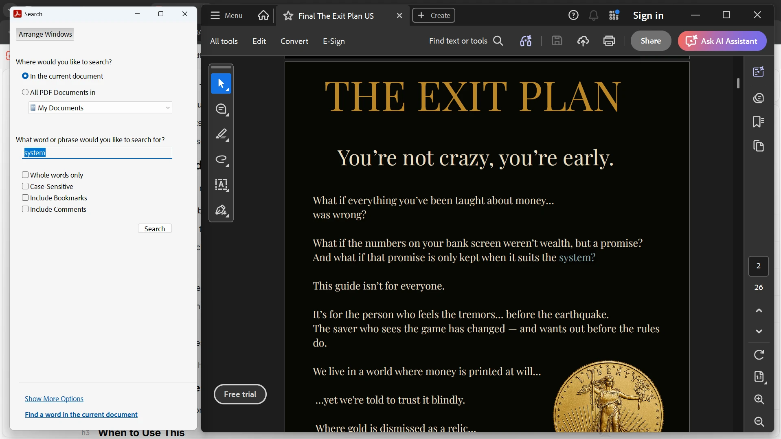Open the Edit menu item
Image resolution: width=781 pixels, height=439 pixels.
(x=259, y=41)
